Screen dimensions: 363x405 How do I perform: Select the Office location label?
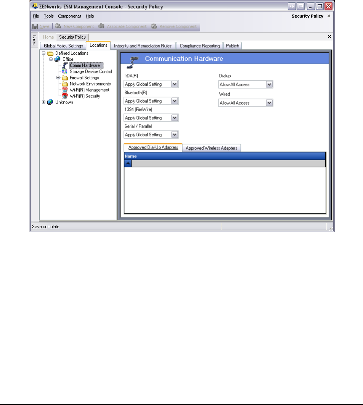[68, 59]
